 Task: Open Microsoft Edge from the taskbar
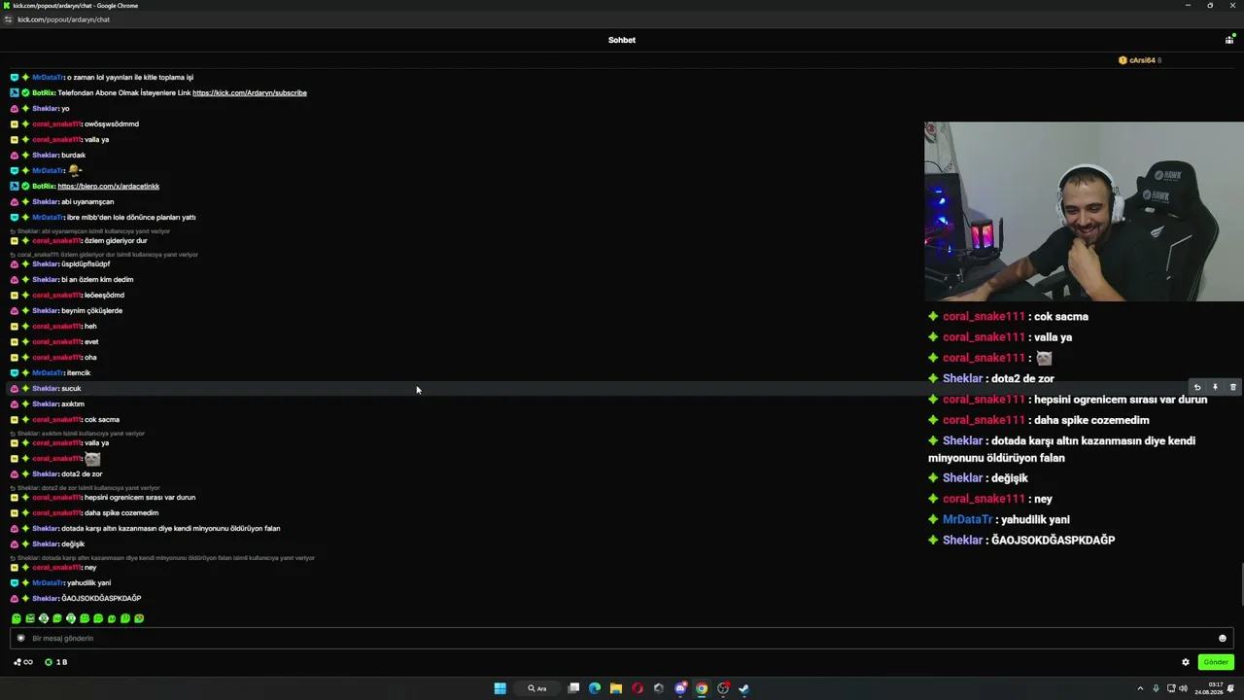pos(595,688)
